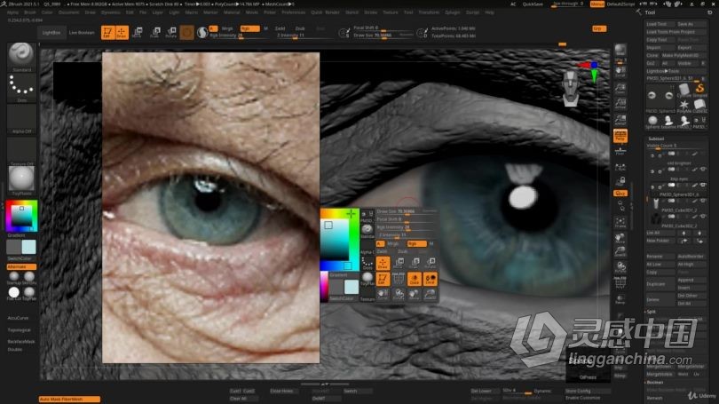The width and height of the screenshot is (719, 404).
Task: Open the Zplugin menu
Action: click(x=453, y=12)
